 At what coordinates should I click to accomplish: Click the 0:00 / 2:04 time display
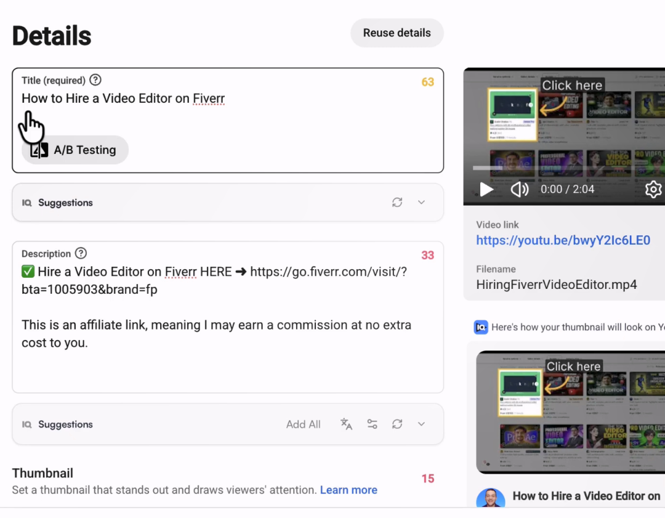pyautogui.click(x=567, y=189)
